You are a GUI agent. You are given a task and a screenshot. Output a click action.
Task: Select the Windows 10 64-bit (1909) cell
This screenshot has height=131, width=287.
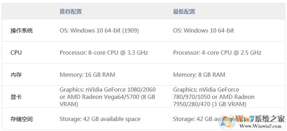[x=99, y=30]
